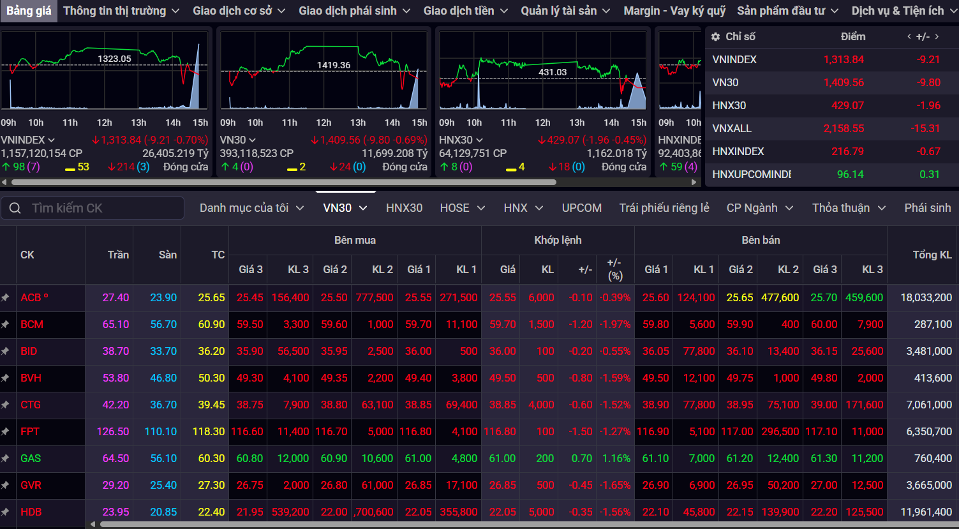The width and height of the screenshot is (959, 529).
Task: Select HNXINDEX row in index list
Action: coord(831,151)
